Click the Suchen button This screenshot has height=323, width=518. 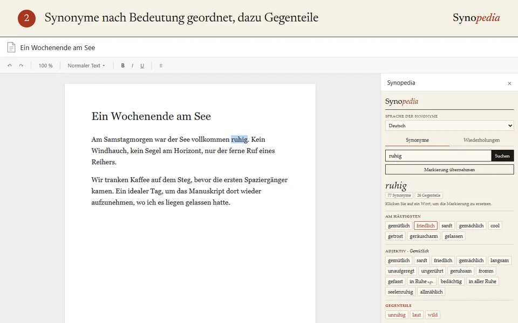502,156
